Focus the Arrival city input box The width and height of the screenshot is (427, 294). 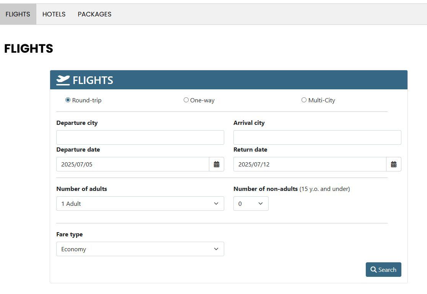[317, 137]
